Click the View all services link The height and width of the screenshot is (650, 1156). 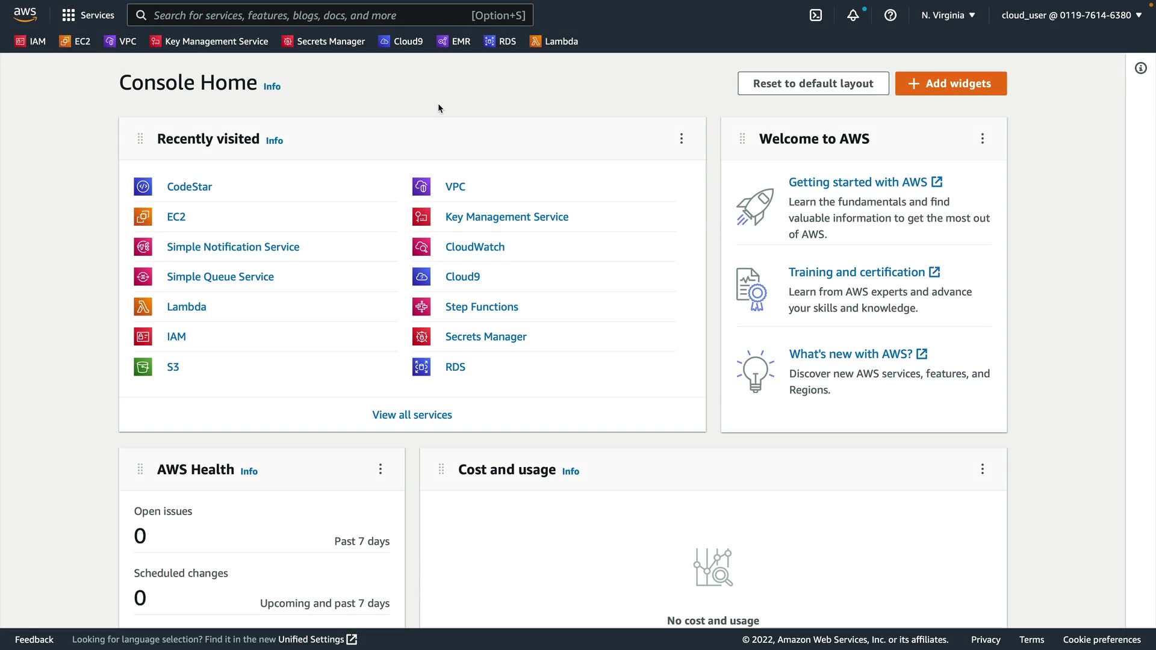pos(412,415)
